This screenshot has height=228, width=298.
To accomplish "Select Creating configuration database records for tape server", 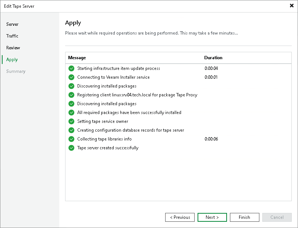I will pyautogui.click(x=178, y=130).
